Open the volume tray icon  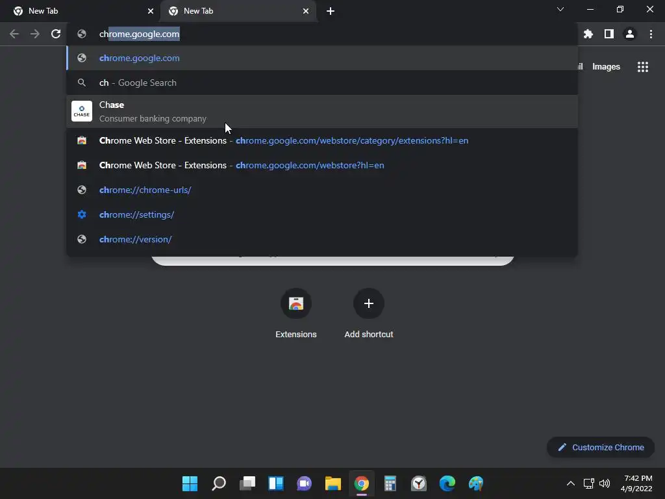(x=605, y=483)
